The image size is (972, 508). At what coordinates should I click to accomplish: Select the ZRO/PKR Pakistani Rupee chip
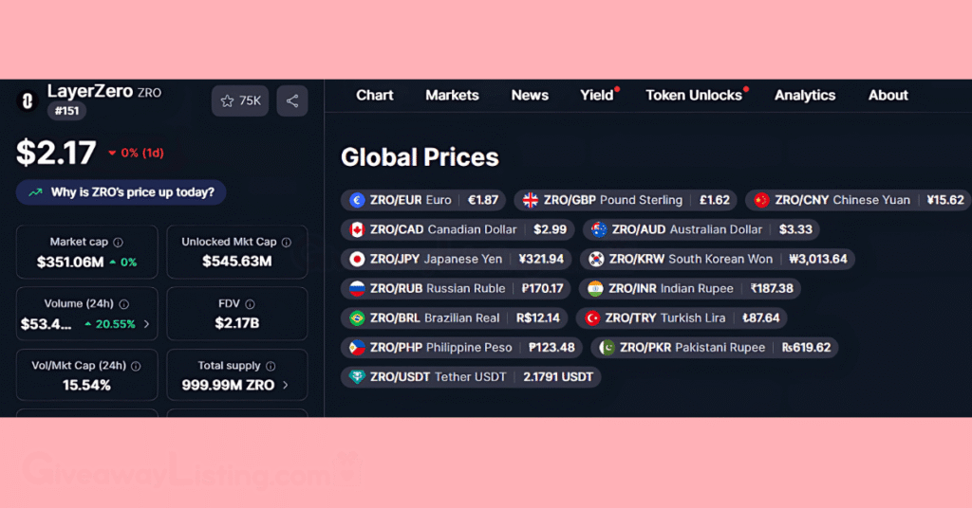point(714,348)
